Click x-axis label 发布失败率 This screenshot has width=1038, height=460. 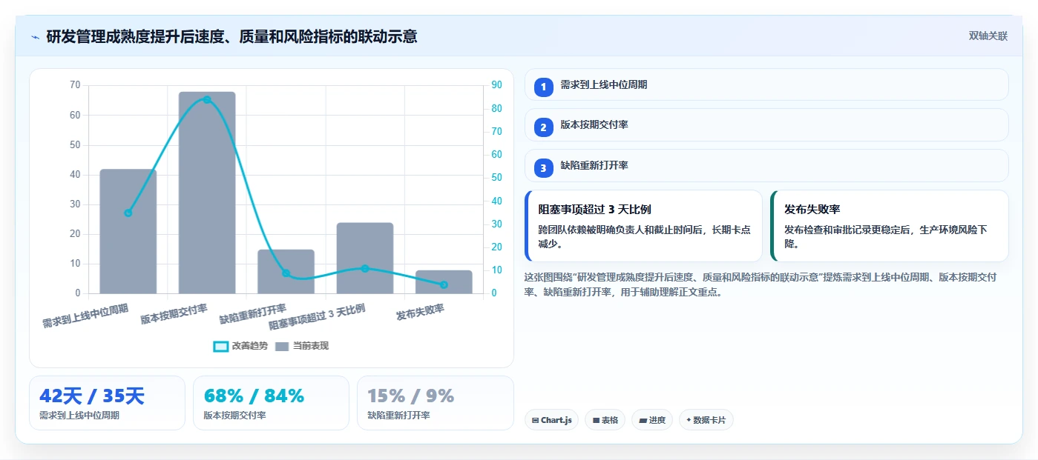click(421, 312)
